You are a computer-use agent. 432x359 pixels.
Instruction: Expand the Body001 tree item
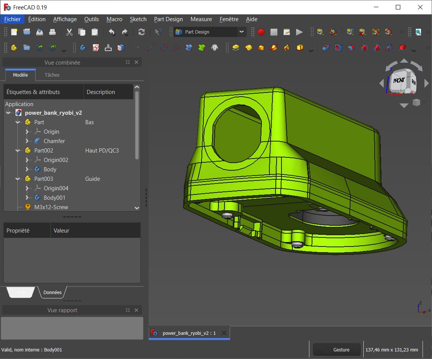pyautogui.click(x=27, y=198)
